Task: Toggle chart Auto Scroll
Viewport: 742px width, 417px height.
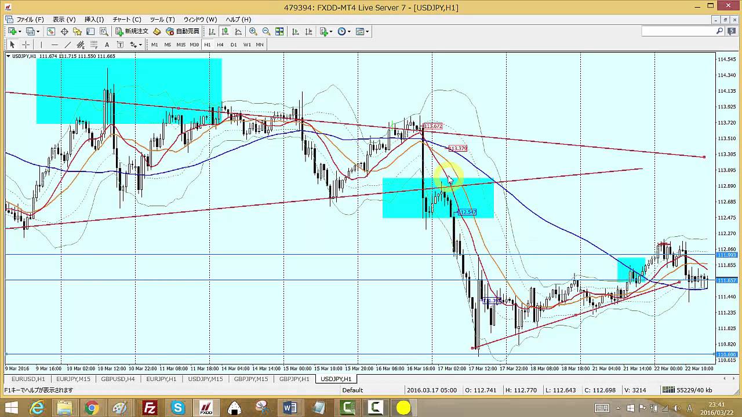Action: tap(295, 31)
